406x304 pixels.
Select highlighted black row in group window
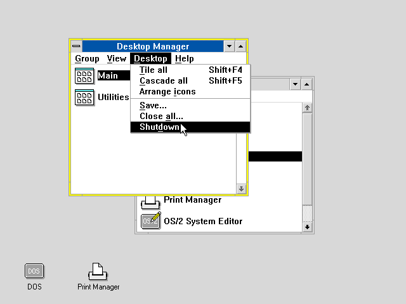pyautogui.click(x=275, y=156)
